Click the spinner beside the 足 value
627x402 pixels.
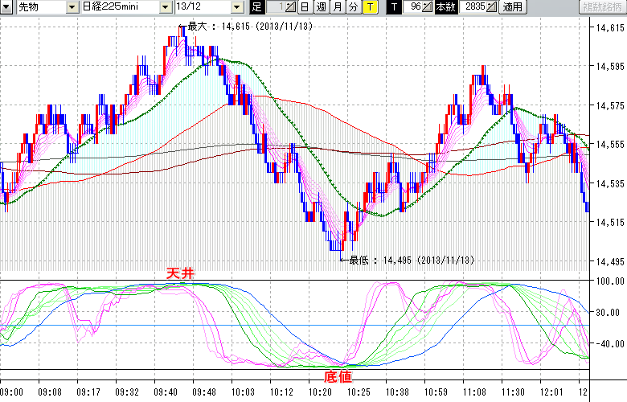click(x=292, y=7)
